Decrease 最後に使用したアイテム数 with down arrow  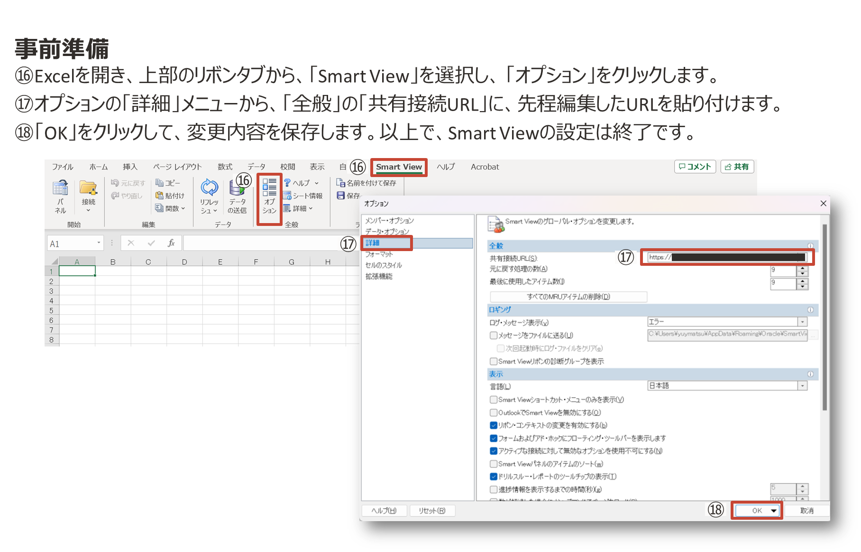tap(802, 287)
